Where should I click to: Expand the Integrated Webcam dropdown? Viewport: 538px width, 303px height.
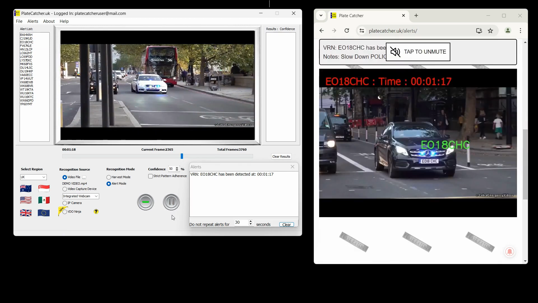(96, 196)
